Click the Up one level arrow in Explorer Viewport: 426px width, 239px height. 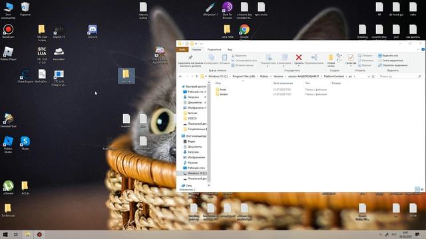pos(197,76)
